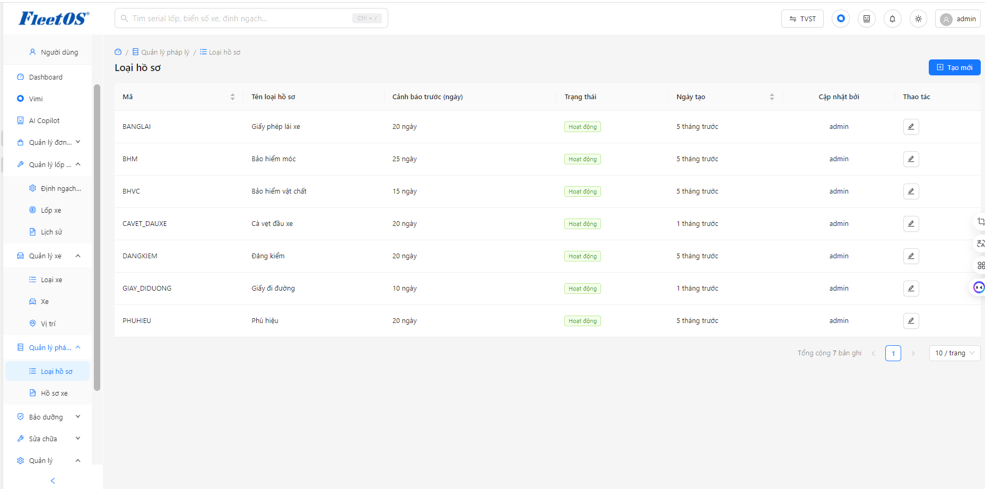Open edit for CAVET_DAUXE row

tap(911, 224)
